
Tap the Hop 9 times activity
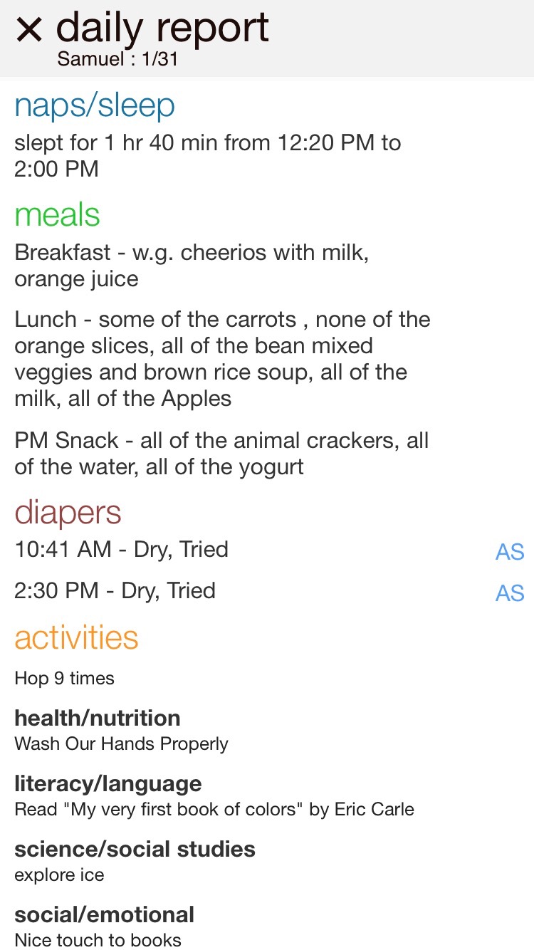pyautogui.click(x=65, y=678)
